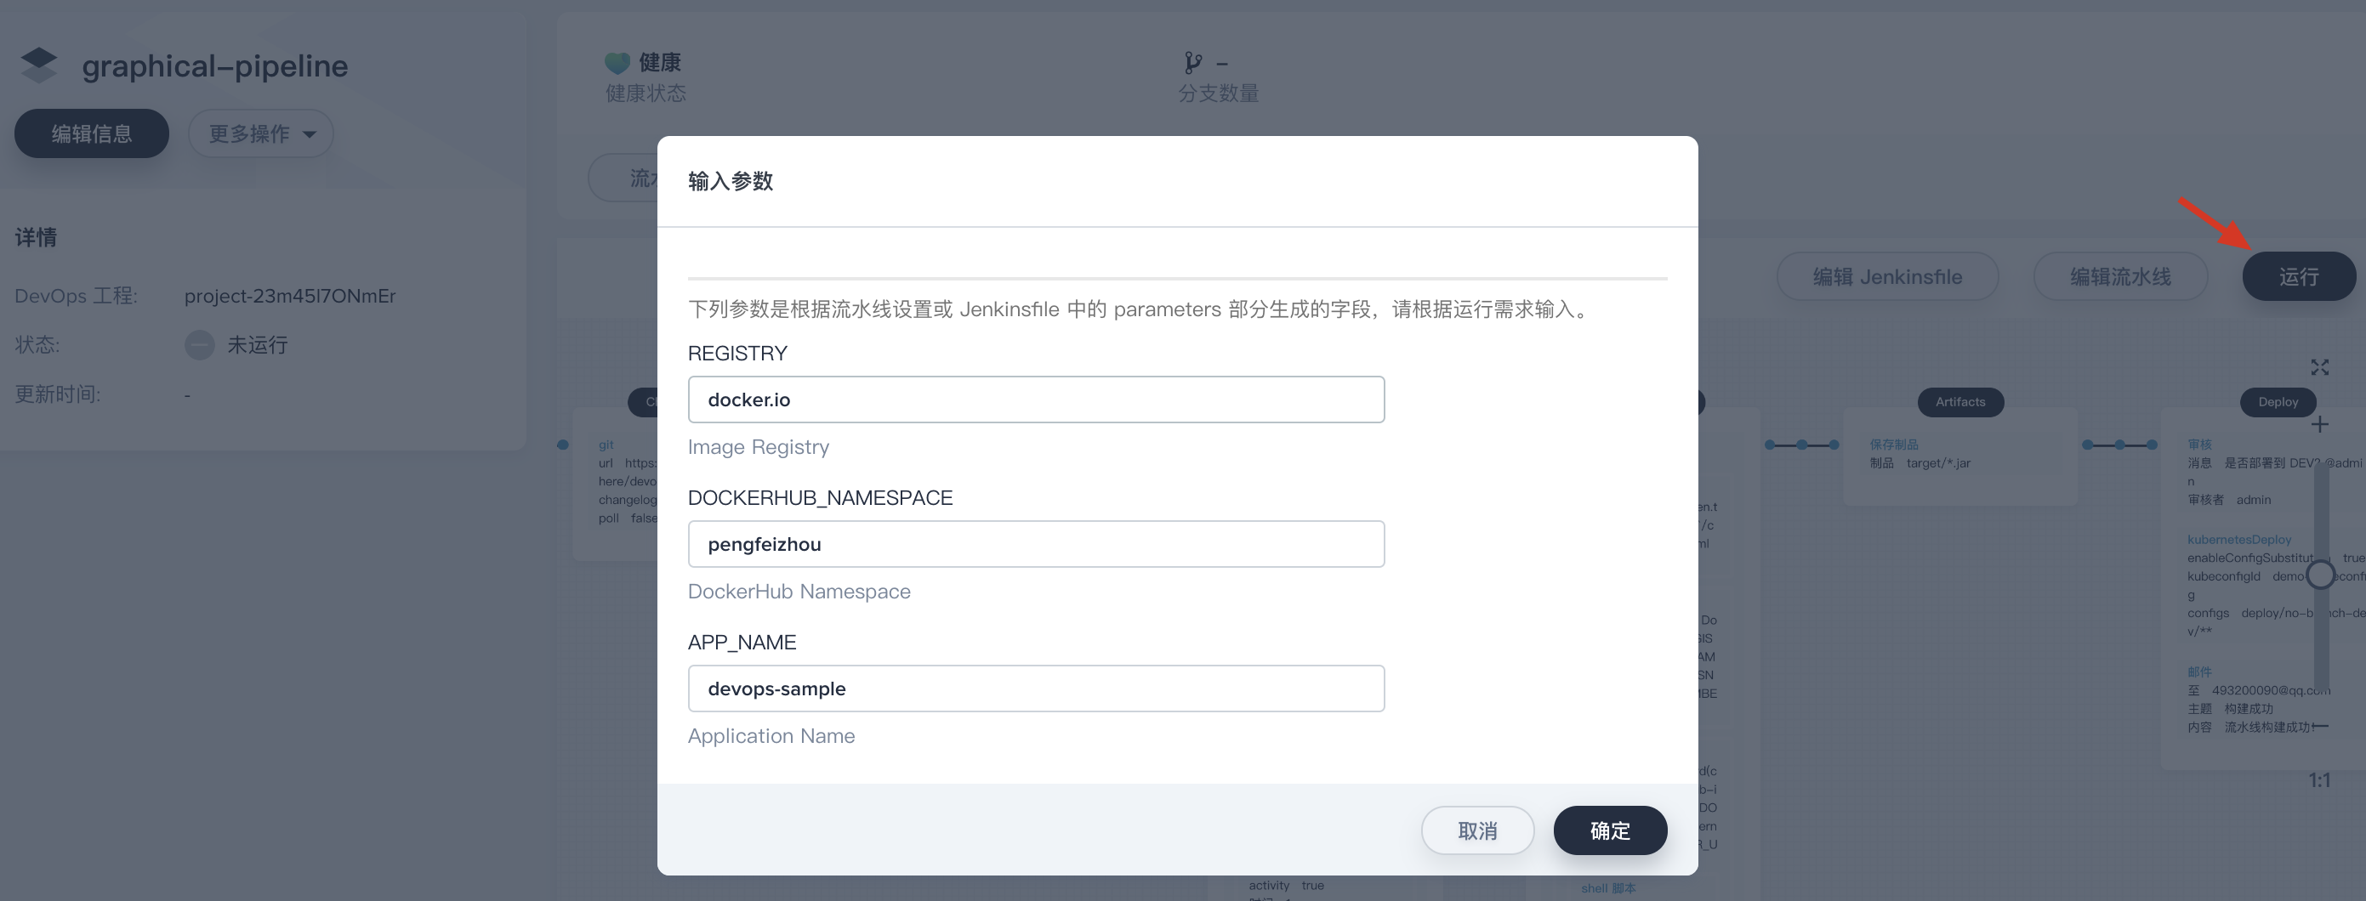Click the git step in first stage
2366x901 pixels.
(x=606, y=445)
